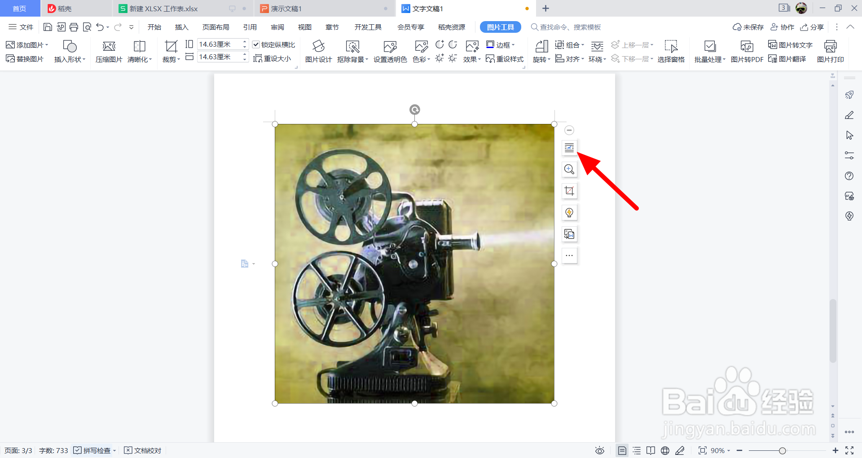Click rocket icon in right sidebar
This screenshot has width=862, height=458.
point(849,95)
